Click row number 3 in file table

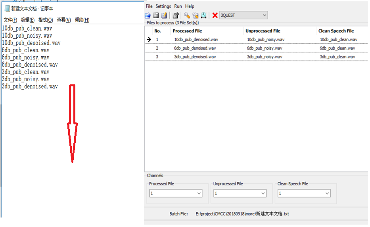coord(157,57)
